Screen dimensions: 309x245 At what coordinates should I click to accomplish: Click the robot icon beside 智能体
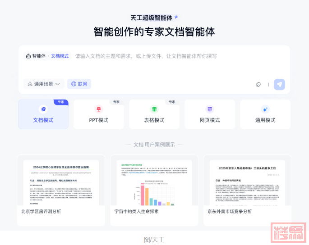[x=28, y=56]
